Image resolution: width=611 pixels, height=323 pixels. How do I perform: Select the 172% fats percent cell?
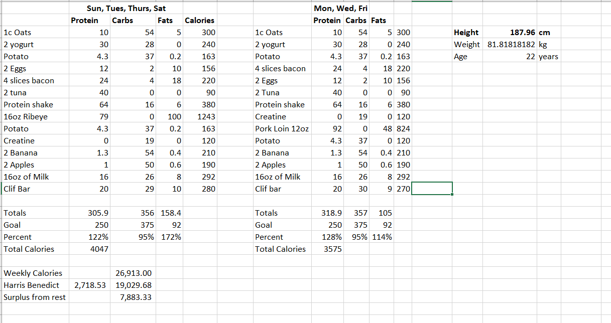point(171,237)
